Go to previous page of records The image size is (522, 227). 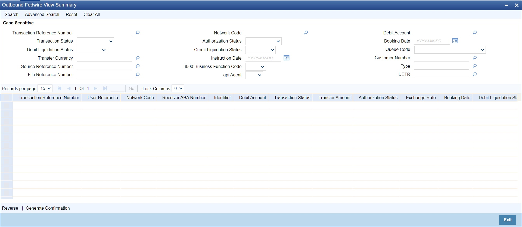click(x=69, y=89)
